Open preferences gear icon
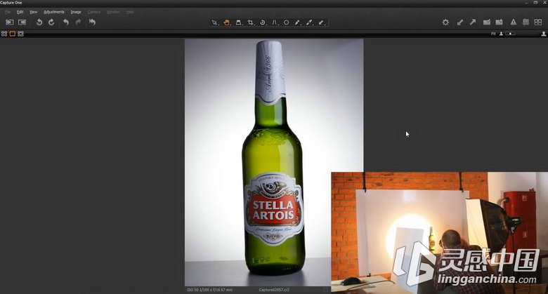Screen dimensions: 548x294 pos(445,22)
